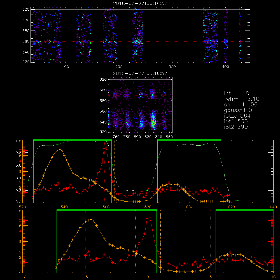Image resolution: width=280 pixels, height=280 pixels.
Task: Click the bright cluster near 230 in wide spectrogram
Action: click(x=137, y=42)
